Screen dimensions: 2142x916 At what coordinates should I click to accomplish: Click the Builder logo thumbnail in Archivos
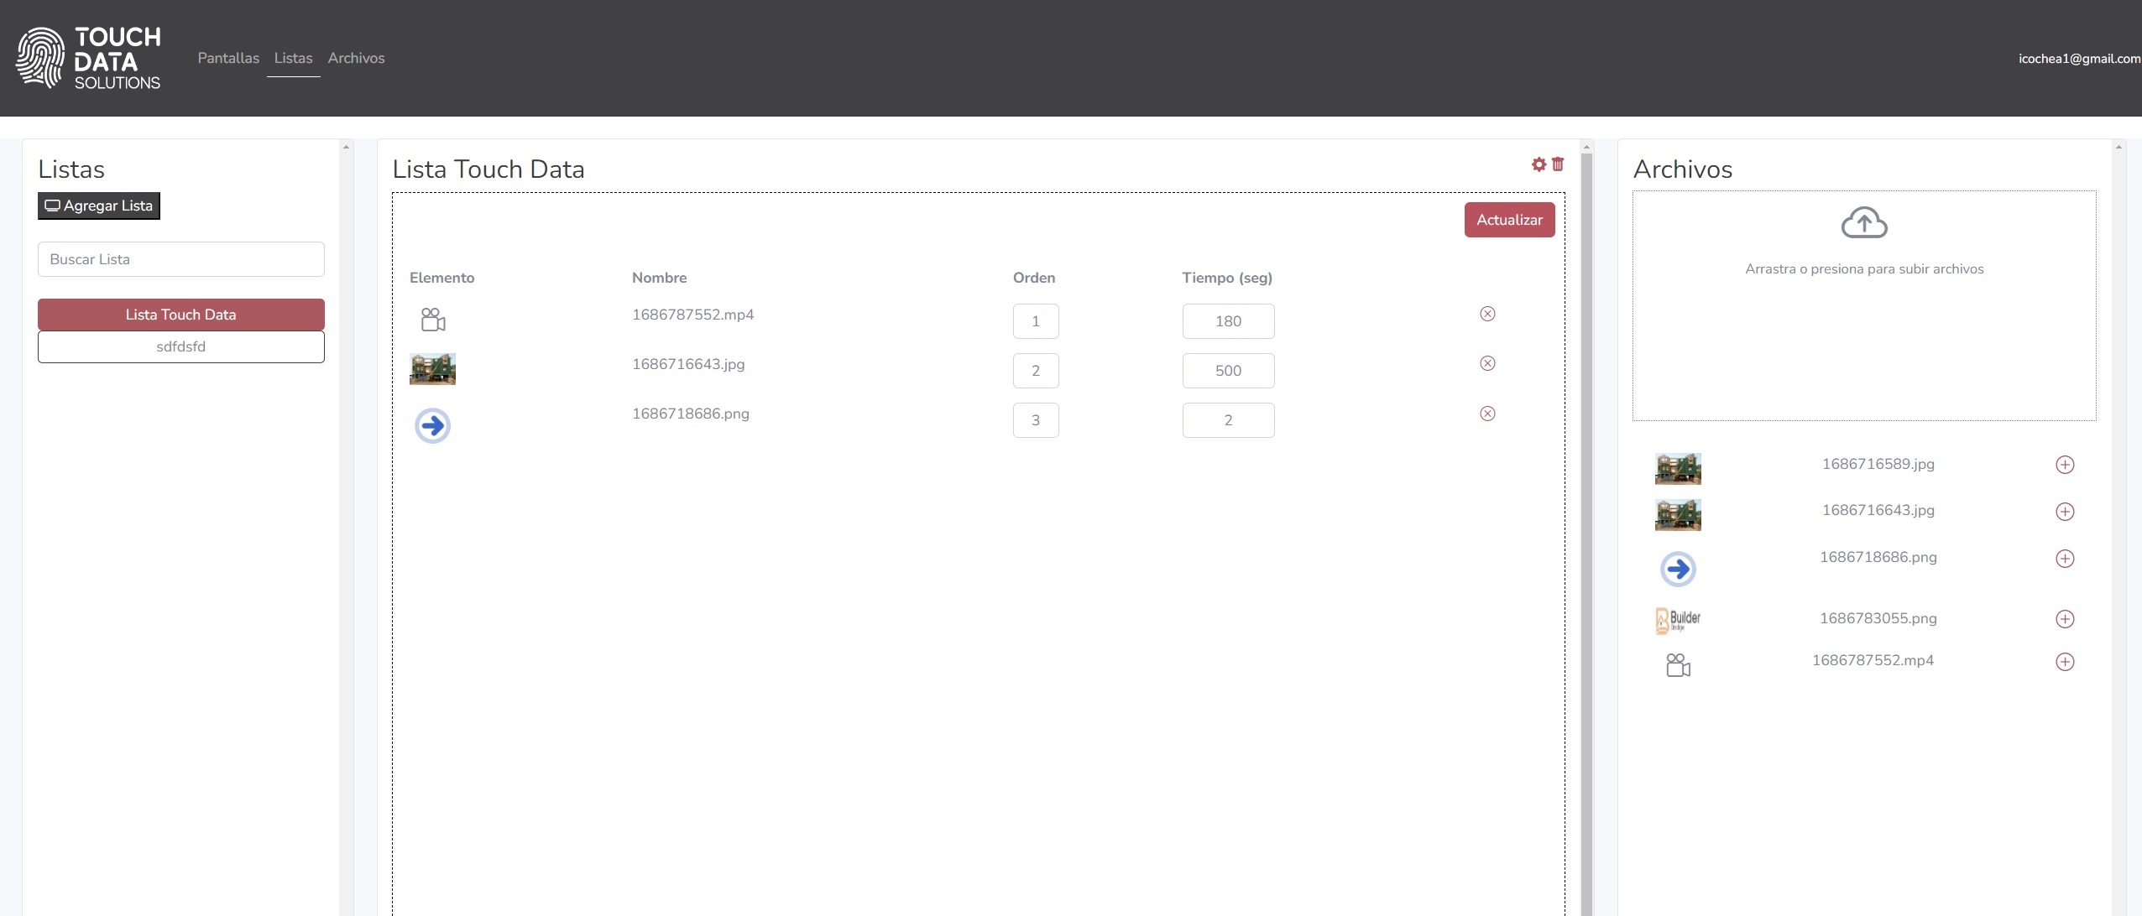click(1678, 620)
